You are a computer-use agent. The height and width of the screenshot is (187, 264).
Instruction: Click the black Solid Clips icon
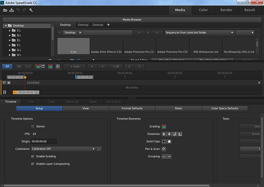coord(164,141)
